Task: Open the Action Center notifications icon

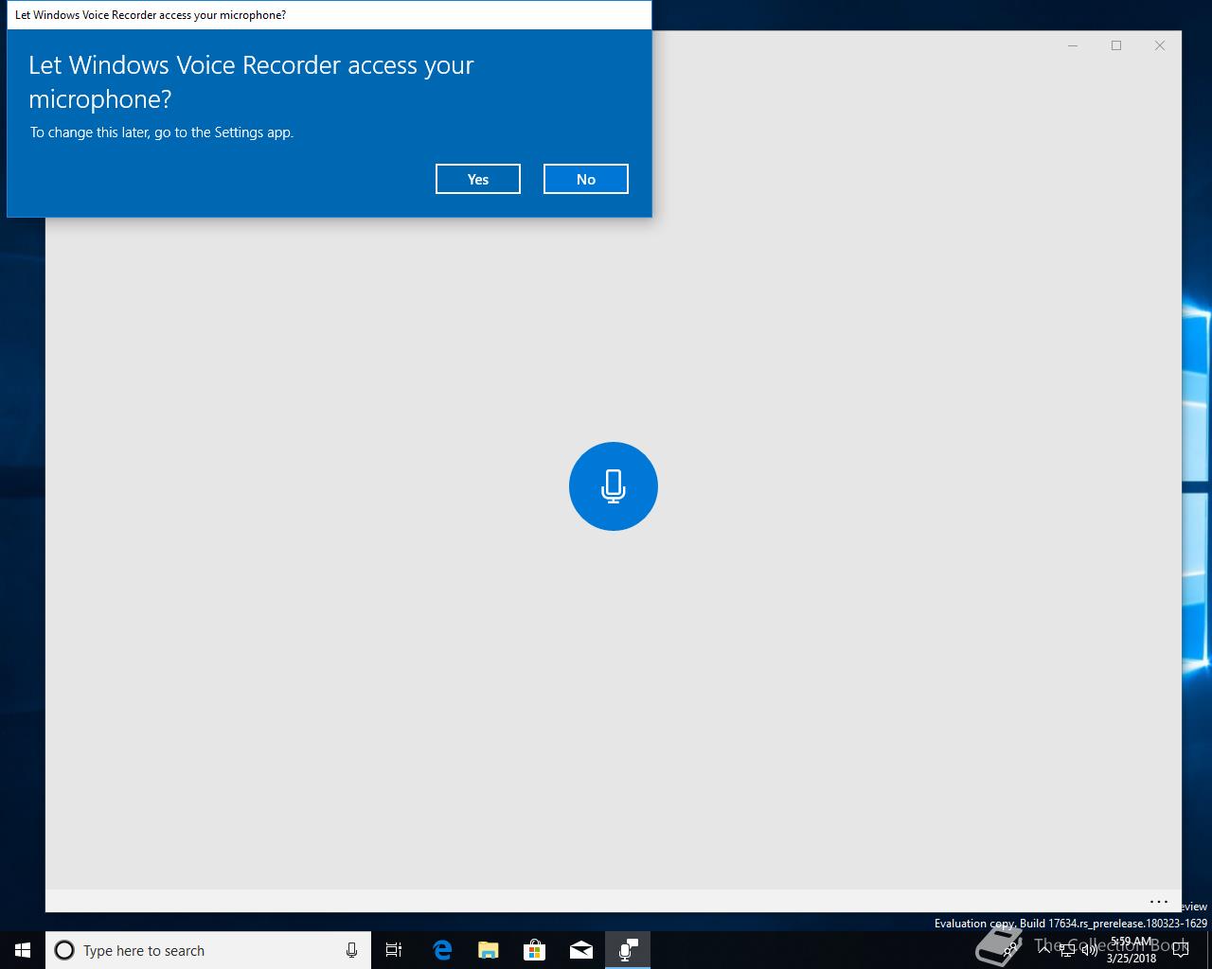Action: (1180, 950)
